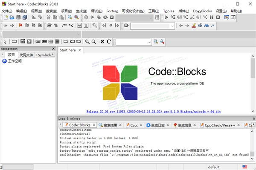Click the Find magnifier icon

pos(70,17)
